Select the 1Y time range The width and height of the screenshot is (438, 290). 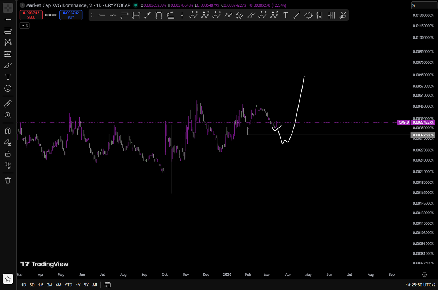(78, 285)
